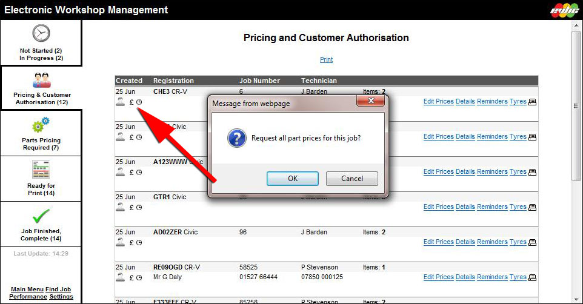Click printer icon in RE09OGD CR-V row
583x304 pixels.
coord(533,277)
